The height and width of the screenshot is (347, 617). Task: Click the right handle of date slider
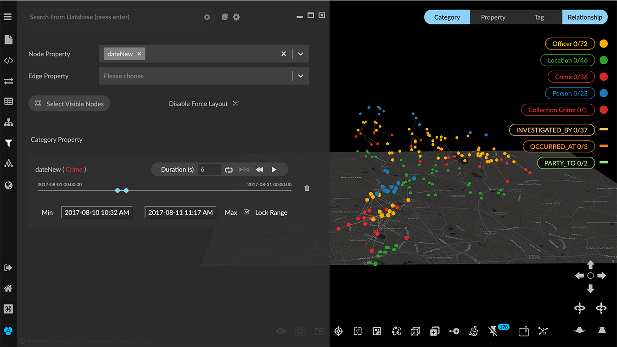[126, 190]
